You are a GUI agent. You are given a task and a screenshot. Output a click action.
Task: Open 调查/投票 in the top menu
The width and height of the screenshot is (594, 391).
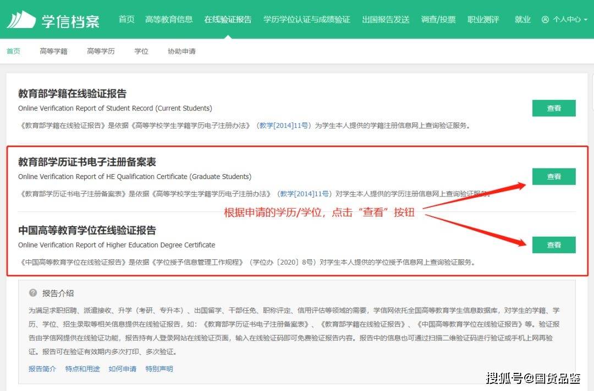(x=438, y=20)
